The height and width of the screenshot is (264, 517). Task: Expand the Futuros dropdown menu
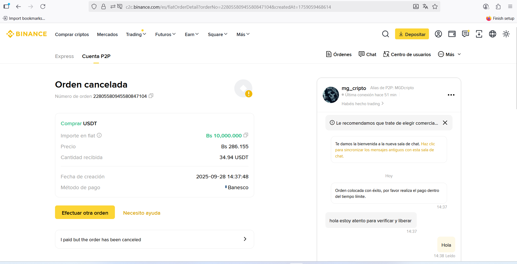[x=166, y=34]
